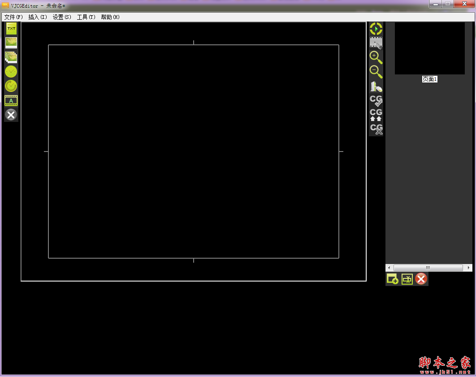Open the 工具(T) menu
This screenshot has height=377, width=476.
[86, 17]
